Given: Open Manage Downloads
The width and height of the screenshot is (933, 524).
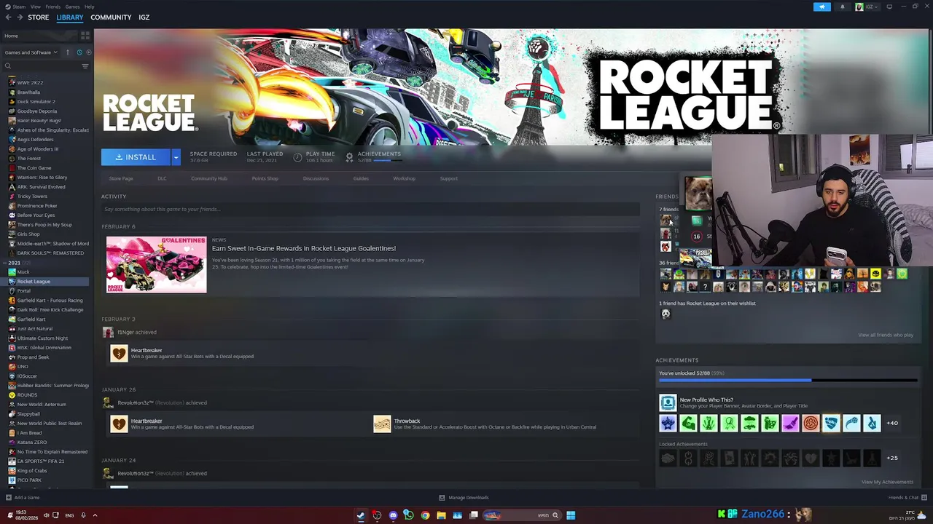Looking at the screenshot, I should 464,498.
